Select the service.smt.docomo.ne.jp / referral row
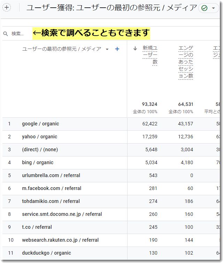The height and width of the screenshot is (263, 223). [62, 214]
